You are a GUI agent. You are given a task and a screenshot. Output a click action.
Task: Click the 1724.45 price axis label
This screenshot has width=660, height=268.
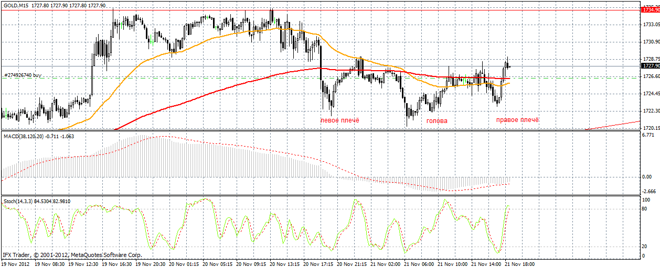(651, 94)
